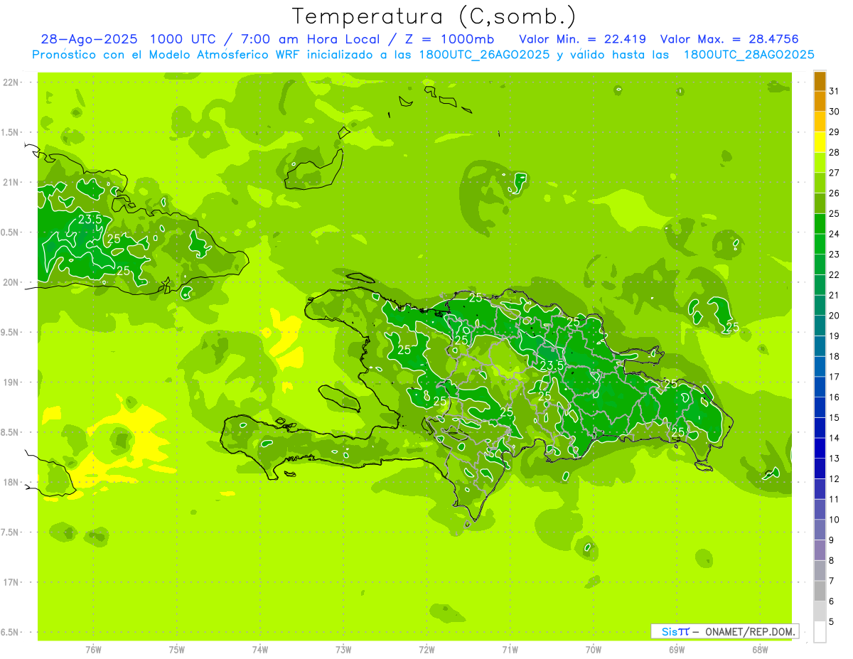This screenshot has width=853, height=659.
Task: Click the "17N" latitude label
Action: pyautogui.click(x=11, y=582)
